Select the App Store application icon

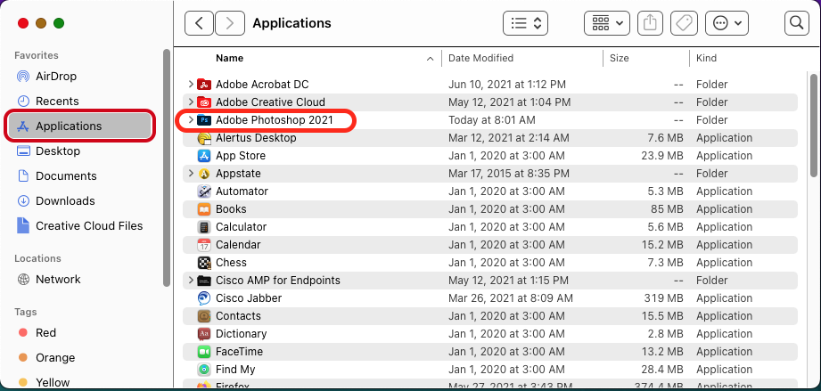point(203,156)
